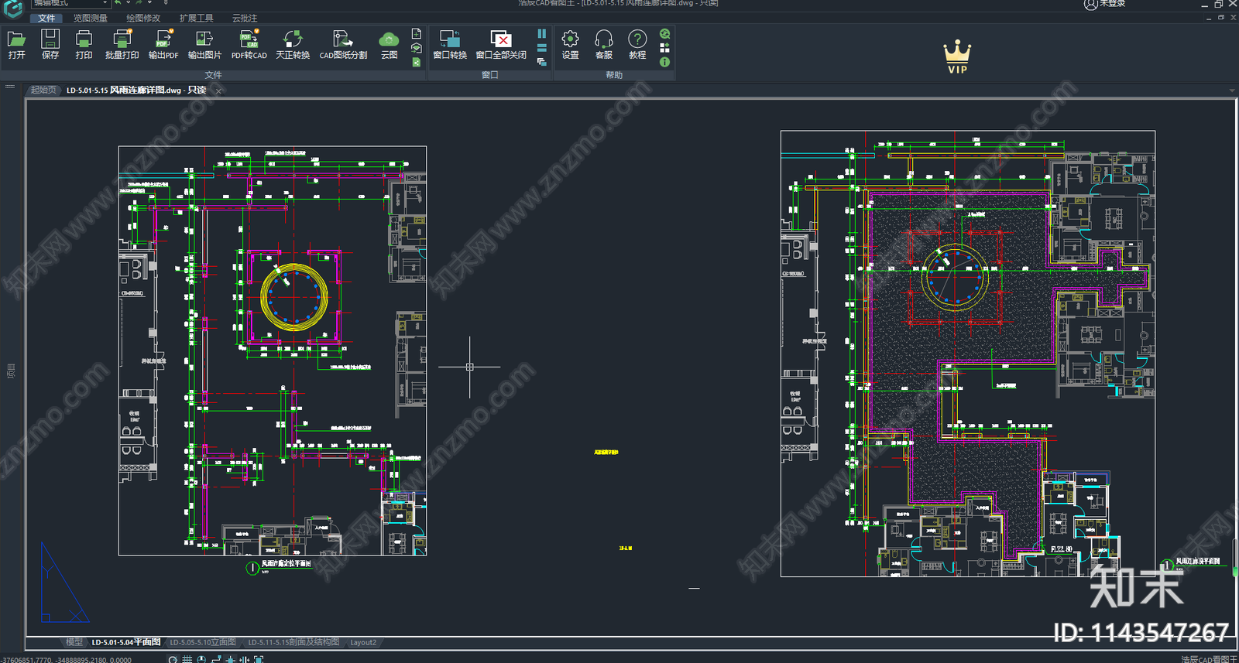Viewport: 1239px width, 663px height.
Task: Open the undo history dropdown arrow
Action: [128, 3]
